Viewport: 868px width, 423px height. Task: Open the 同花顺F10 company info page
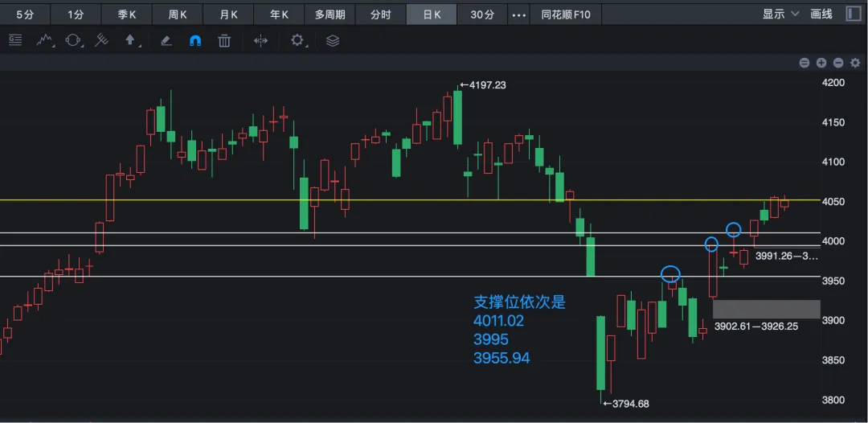[566, 14]
